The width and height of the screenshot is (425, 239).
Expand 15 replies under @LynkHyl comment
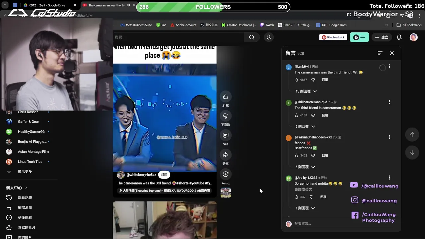point(306,91)
